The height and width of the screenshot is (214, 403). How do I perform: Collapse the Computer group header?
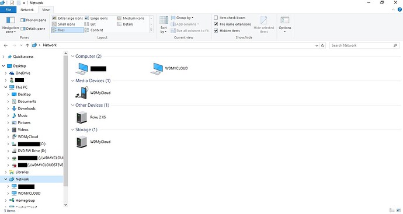(x=73, y=56)
